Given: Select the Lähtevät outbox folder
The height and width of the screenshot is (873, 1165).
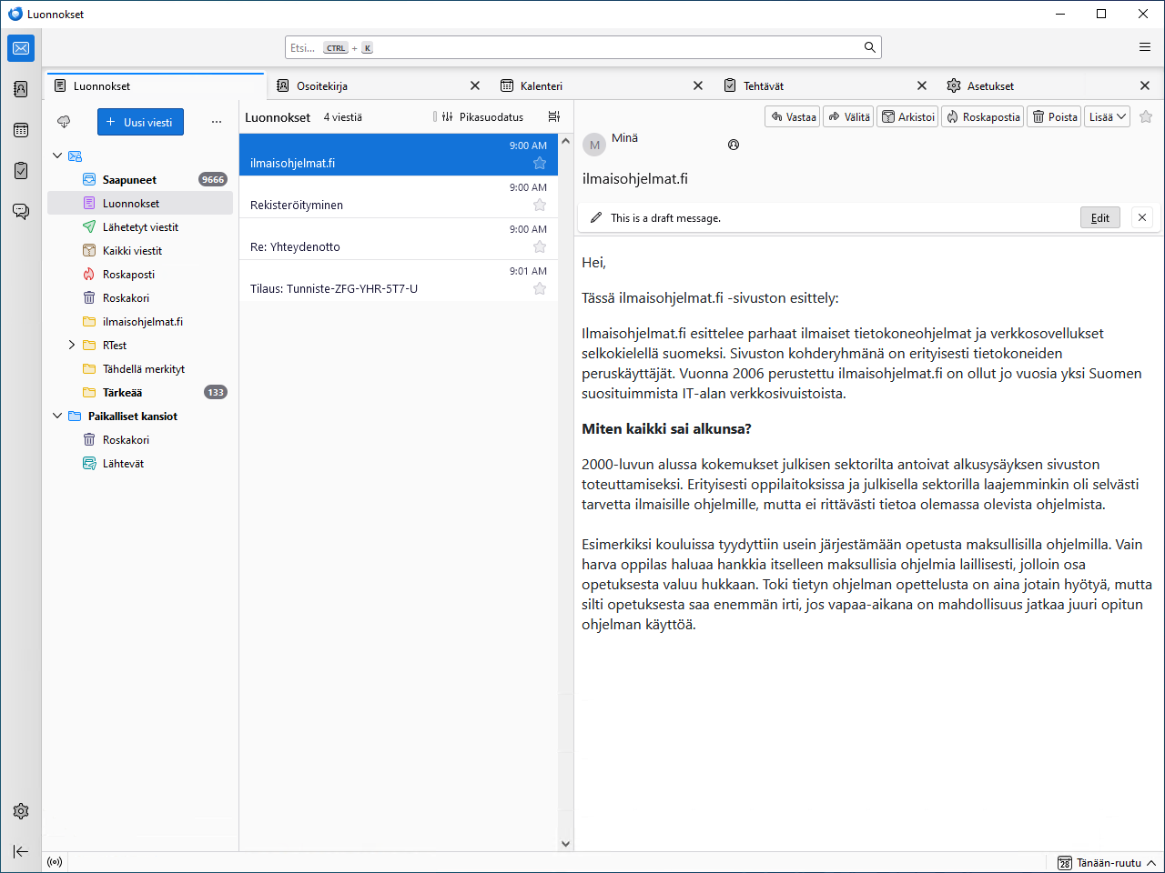Looking at the screenshot, I should pos(140,463).
